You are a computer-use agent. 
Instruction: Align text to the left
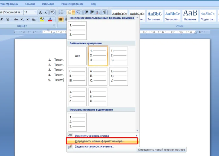pos(61,19)
